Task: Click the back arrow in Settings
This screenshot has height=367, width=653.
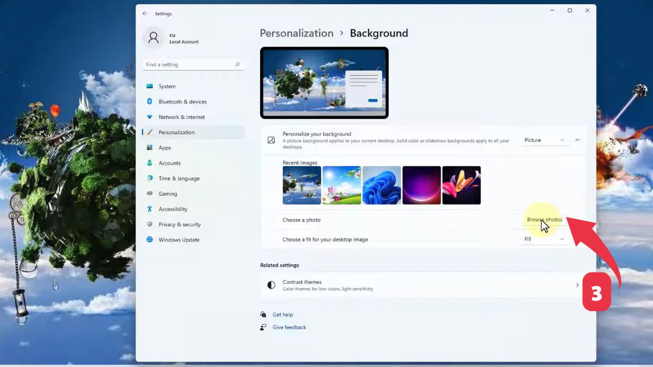Action: click(x=145, y=13)
